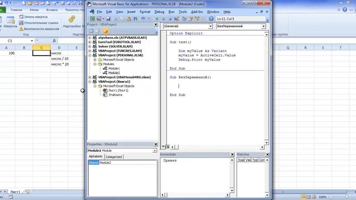Open Object Browser via toolbar icon
The height and width of the screenshot is (200, 356).
point(197,19)
